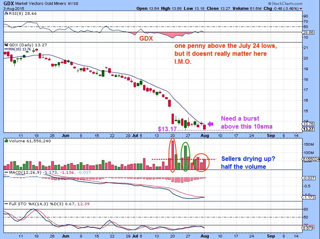The image size is (320, 239).
Task: Click the candlestick icon before GDX (Daily)
Action: click(6, 45)
